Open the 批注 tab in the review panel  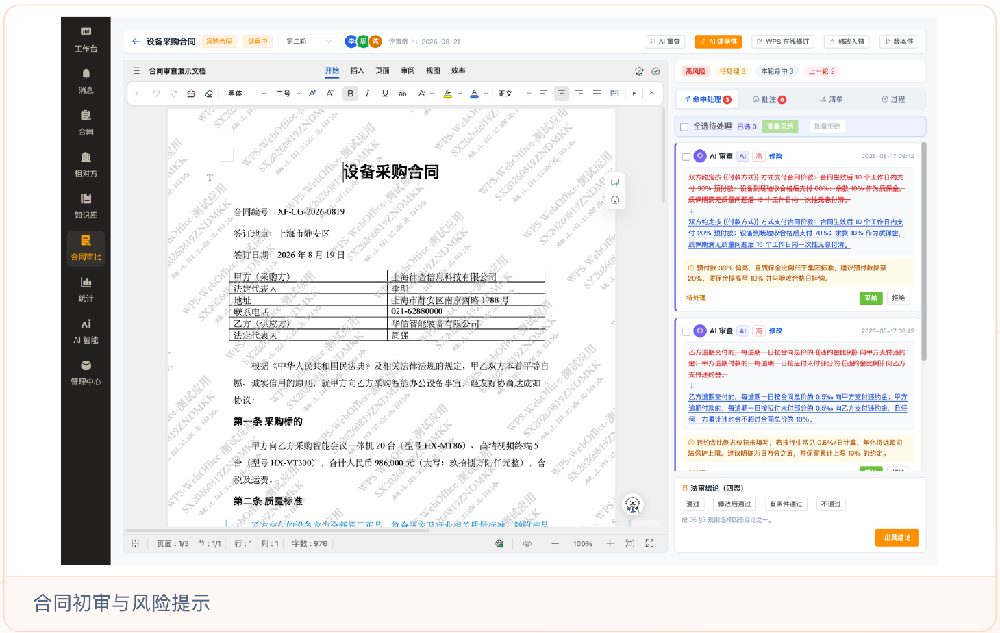[769, 100]
